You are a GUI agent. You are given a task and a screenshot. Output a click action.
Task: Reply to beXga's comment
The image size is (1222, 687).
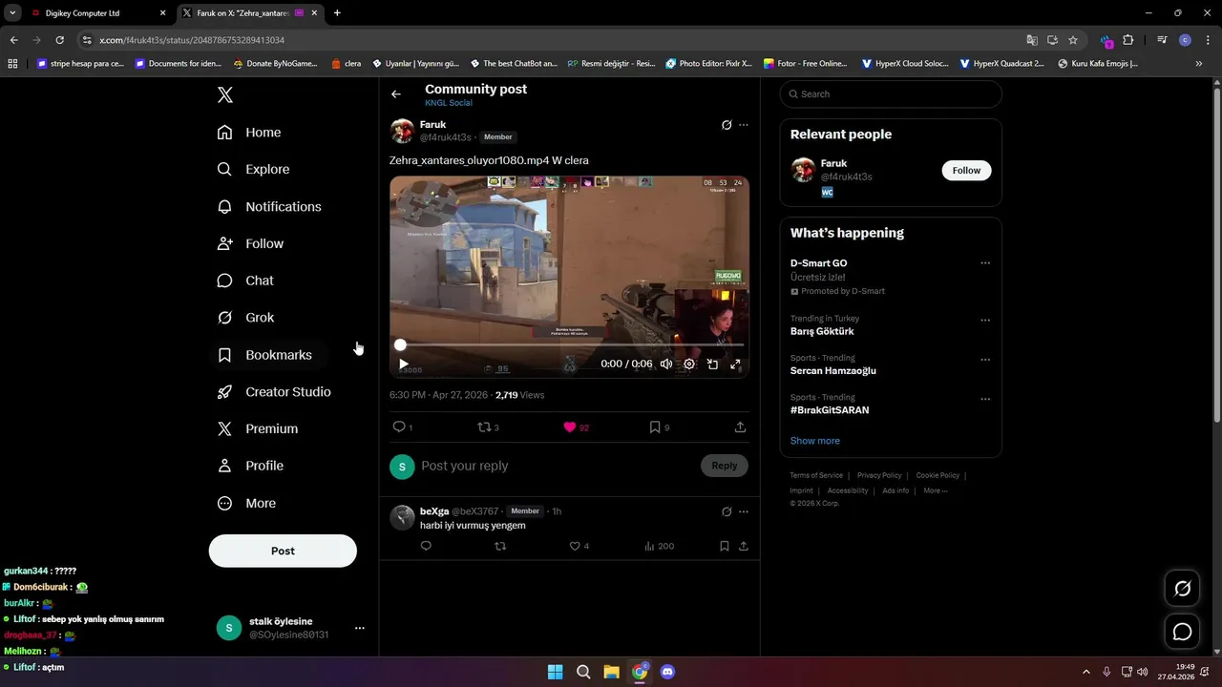click(426, 546)
